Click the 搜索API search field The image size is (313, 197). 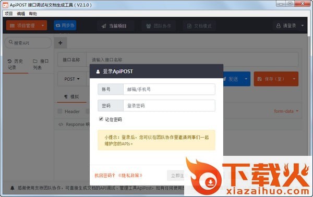point(28,43)
